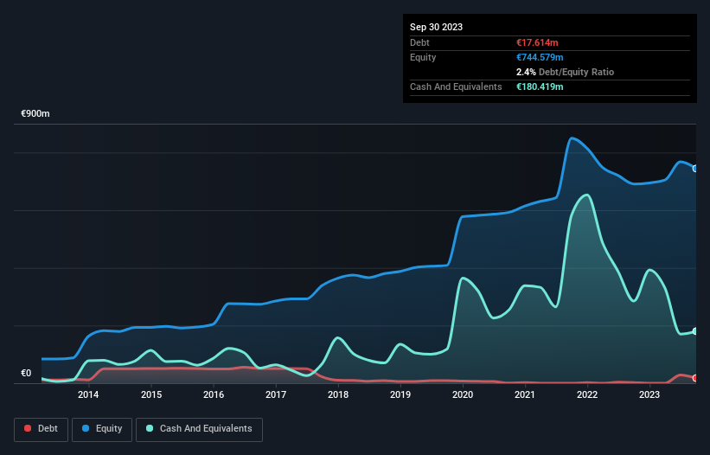Click the 2017 x-axis label
This screenshot has width=710, height=455.
276,394
